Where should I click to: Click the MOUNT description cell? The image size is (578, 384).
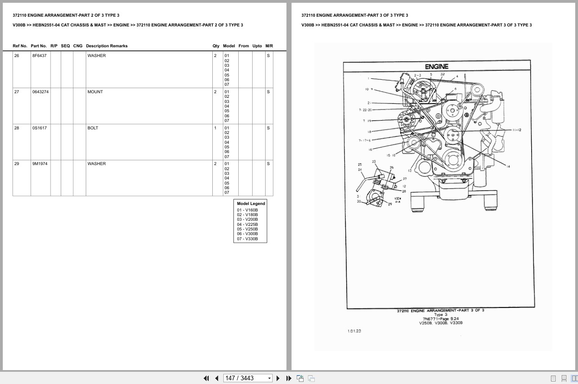[x=149, y=106]
